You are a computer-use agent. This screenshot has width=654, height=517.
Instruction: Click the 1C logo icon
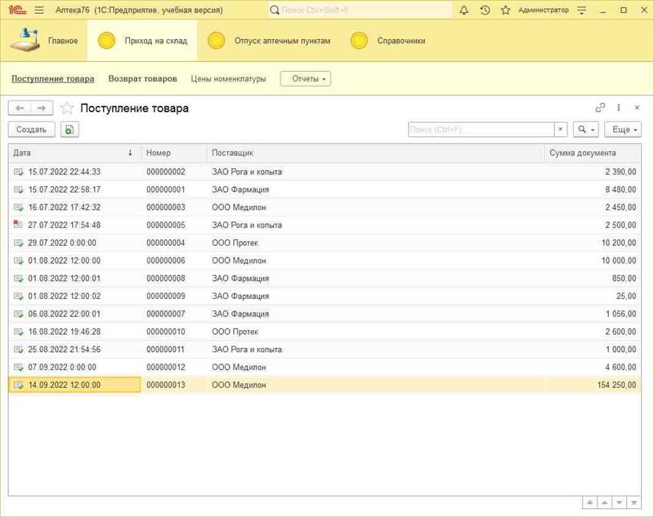(x=17, y=10)
